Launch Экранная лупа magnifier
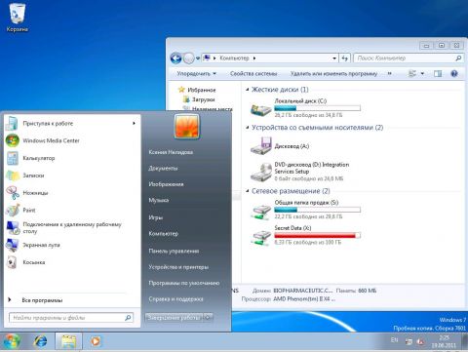468x352 pixels. click(41, 245)
